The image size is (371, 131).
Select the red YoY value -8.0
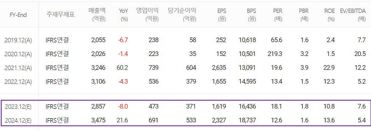(123, 106)
